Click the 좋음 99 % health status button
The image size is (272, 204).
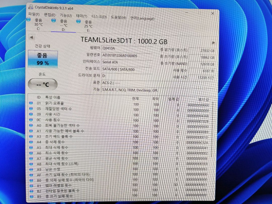coord(43,59)
